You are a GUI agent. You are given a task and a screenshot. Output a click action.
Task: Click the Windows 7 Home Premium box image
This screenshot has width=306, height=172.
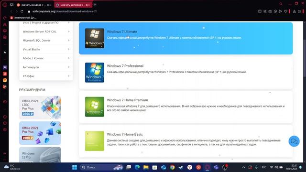point(95,107)
